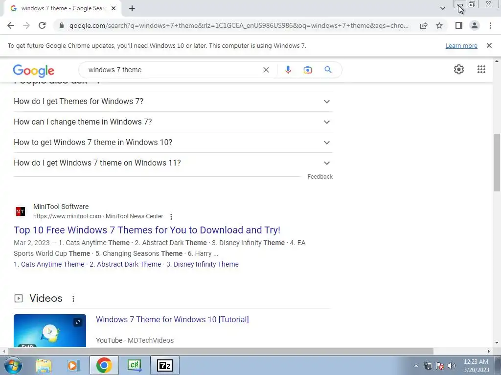Expand How can I change theme in Windows 7?

tap(173, 122)
